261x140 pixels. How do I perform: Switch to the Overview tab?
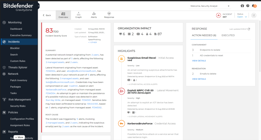(63, 15)
